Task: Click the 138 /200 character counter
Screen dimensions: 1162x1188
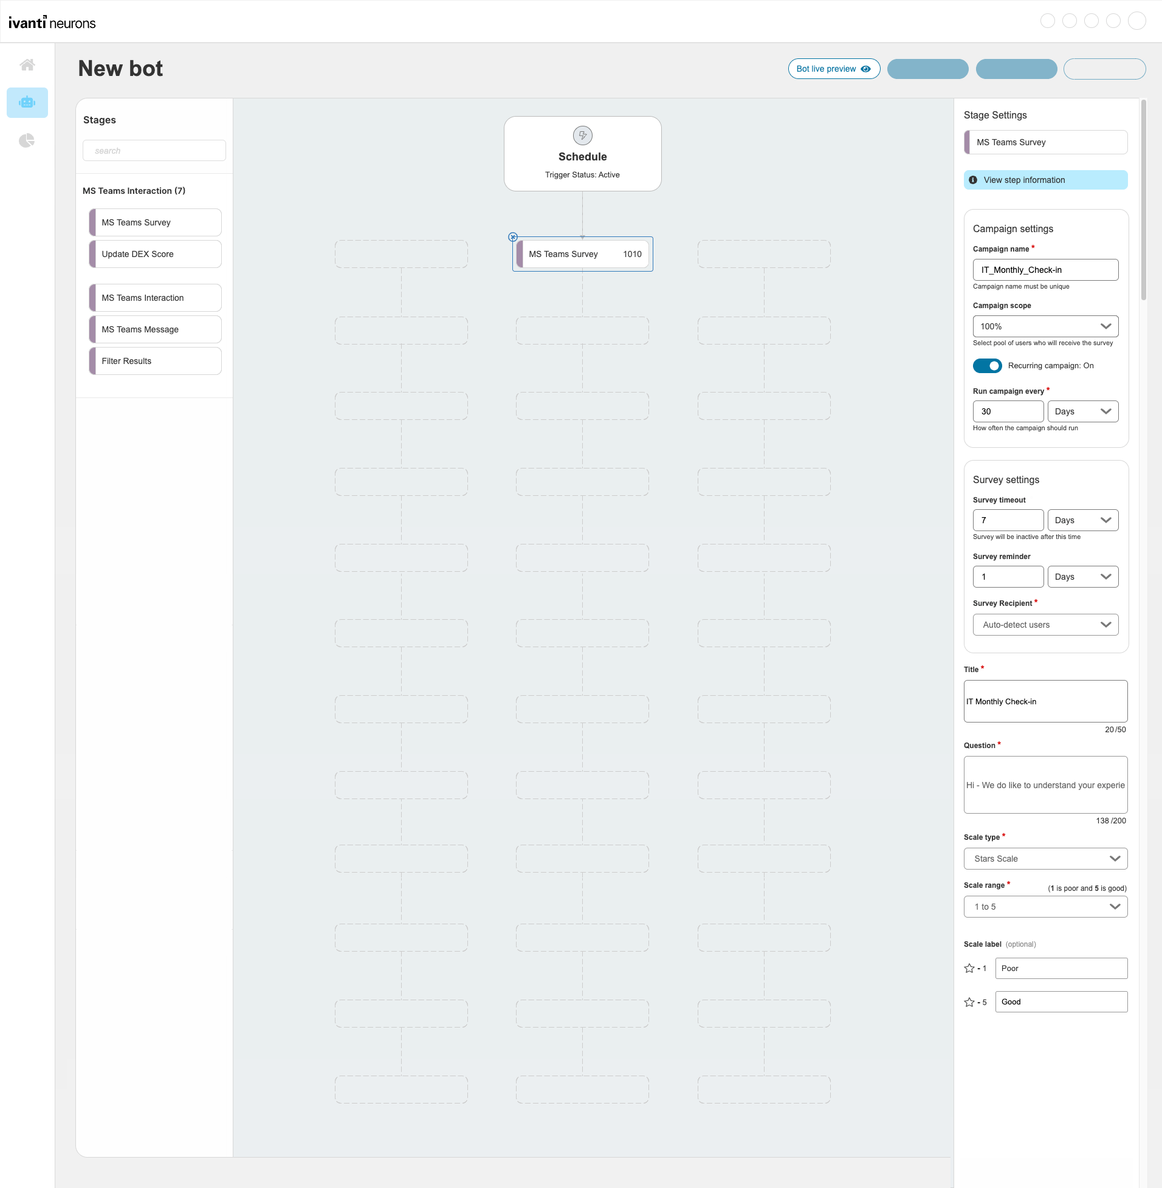Action: click(1111, 821)
